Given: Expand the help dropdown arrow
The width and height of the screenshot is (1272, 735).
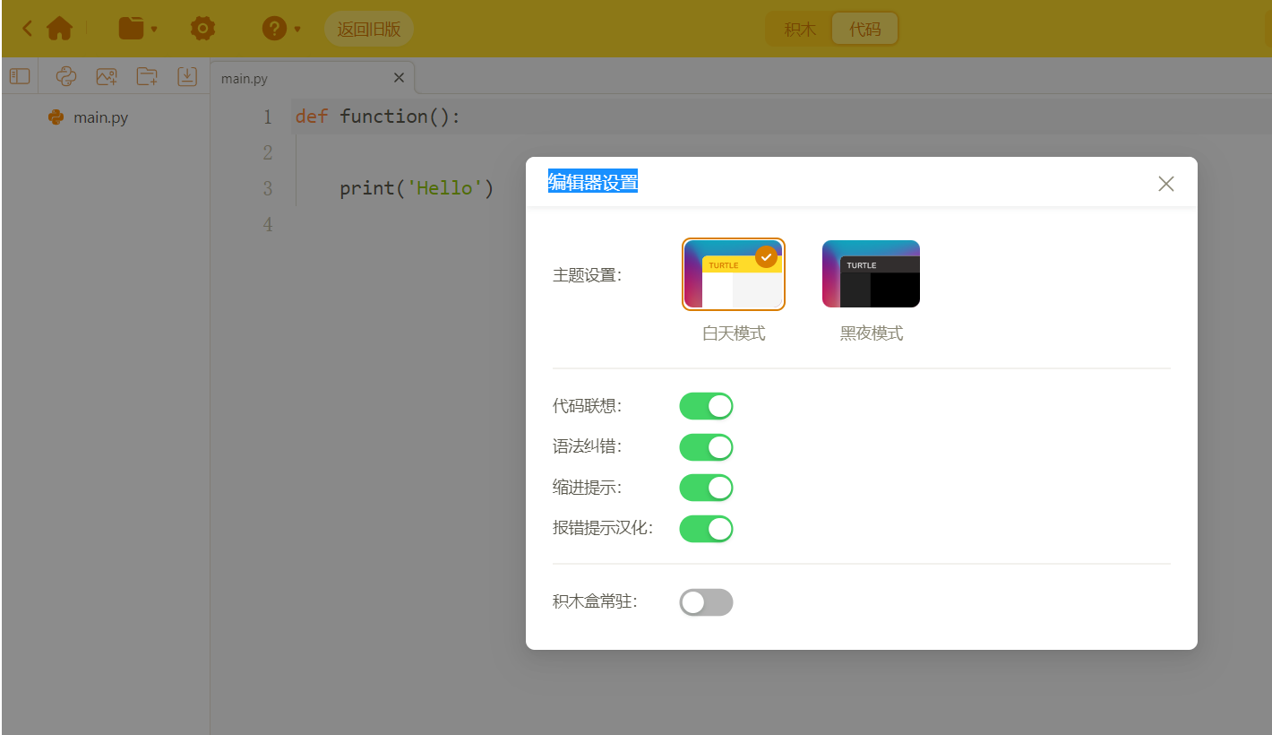Looking at the screenshot, I should point(297,30).
